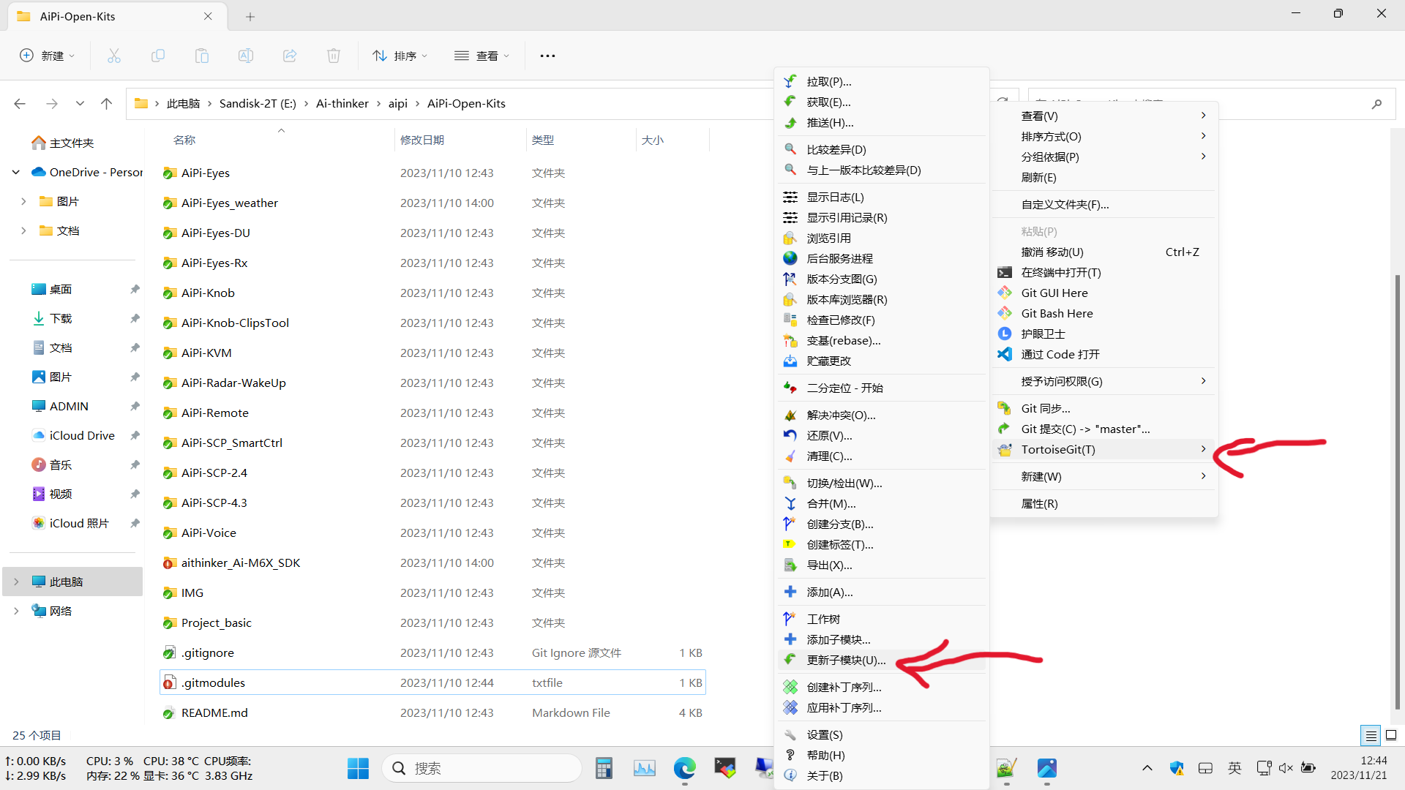Click 解决冲突(O) resolve entry
This screenshot has width=1405, height=790.
882,415
